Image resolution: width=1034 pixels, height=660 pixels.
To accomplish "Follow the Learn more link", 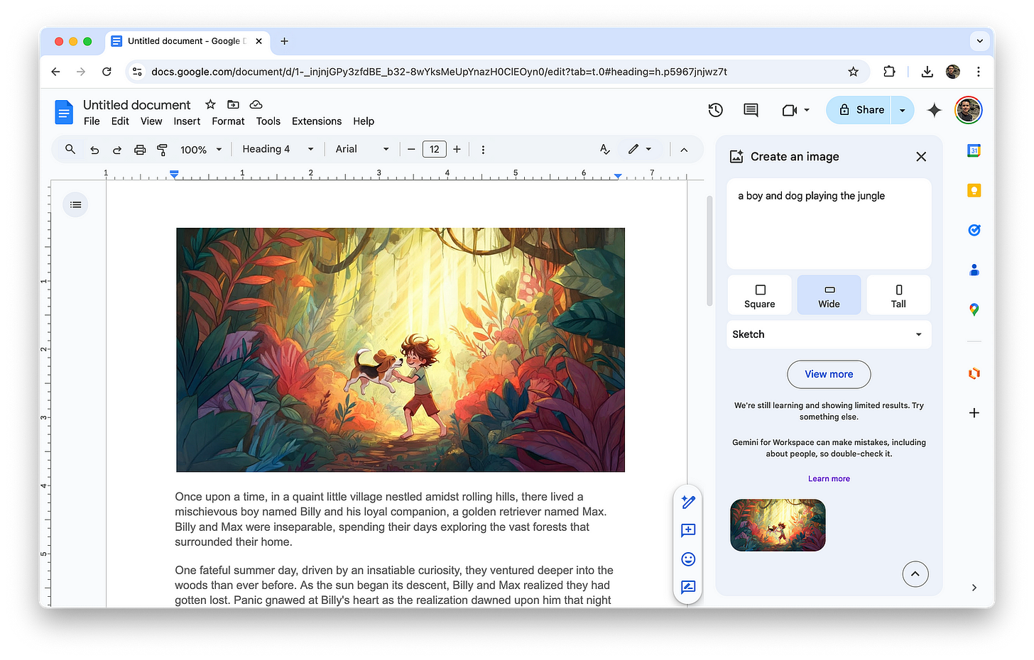I will [829, 479].
